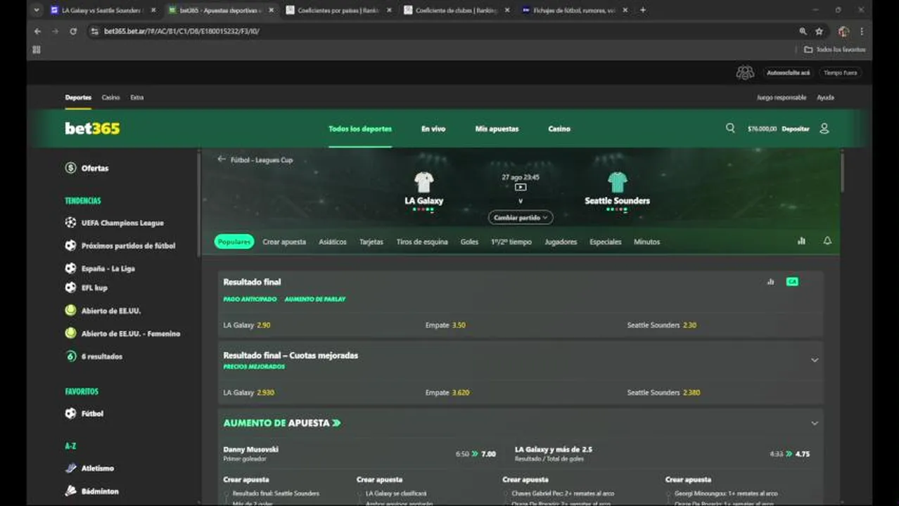Open the Chrome profile avatar
The width and height of the screenshot is (899, 506).
pos(843,31)
